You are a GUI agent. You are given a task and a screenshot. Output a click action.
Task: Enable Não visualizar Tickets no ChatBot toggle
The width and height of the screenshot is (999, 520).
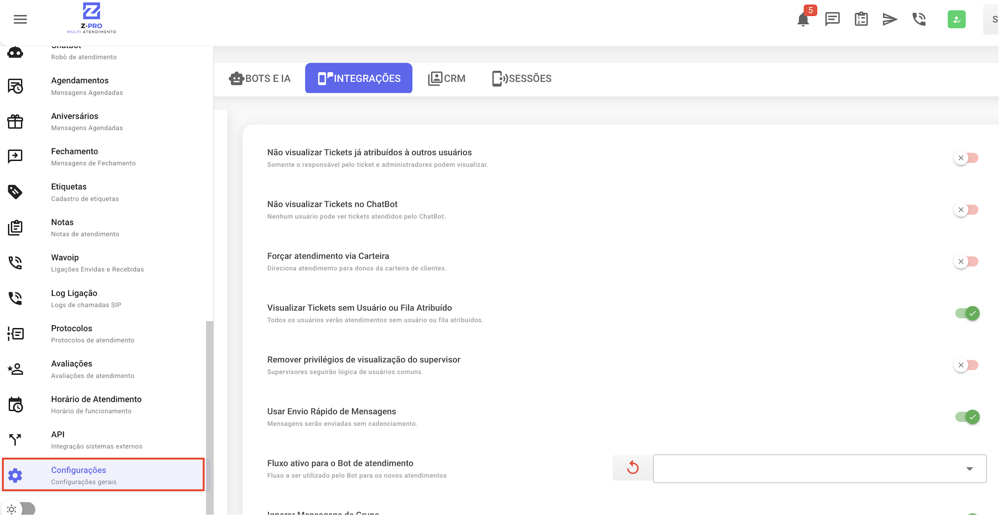[x=966, y=210]
